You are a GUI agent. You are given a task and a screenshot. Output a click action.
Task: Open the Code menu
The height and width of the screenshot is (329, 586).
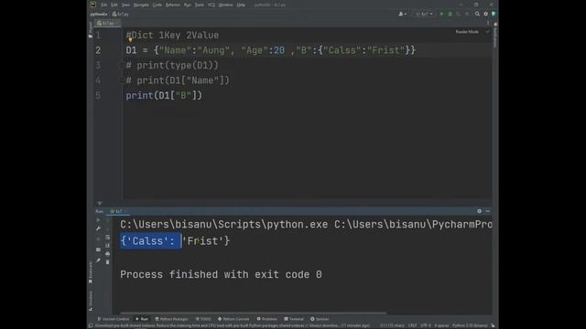157,5
